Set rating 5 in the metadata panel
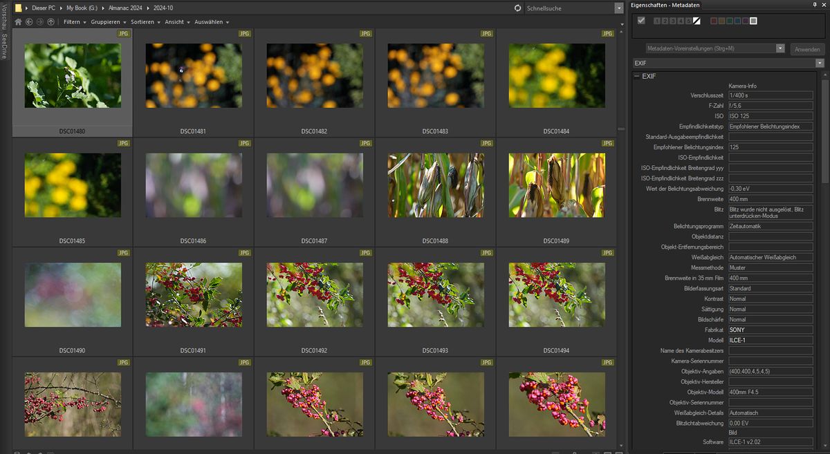 coord(688,21)
